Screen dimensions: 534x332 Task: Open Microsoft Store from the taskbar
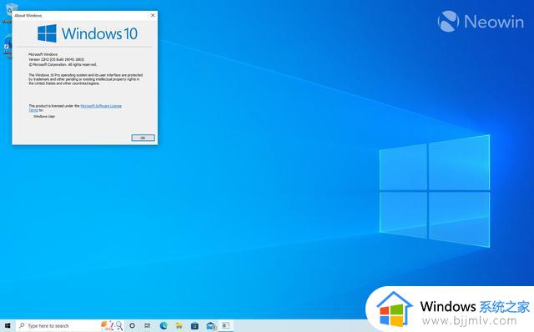194,326
